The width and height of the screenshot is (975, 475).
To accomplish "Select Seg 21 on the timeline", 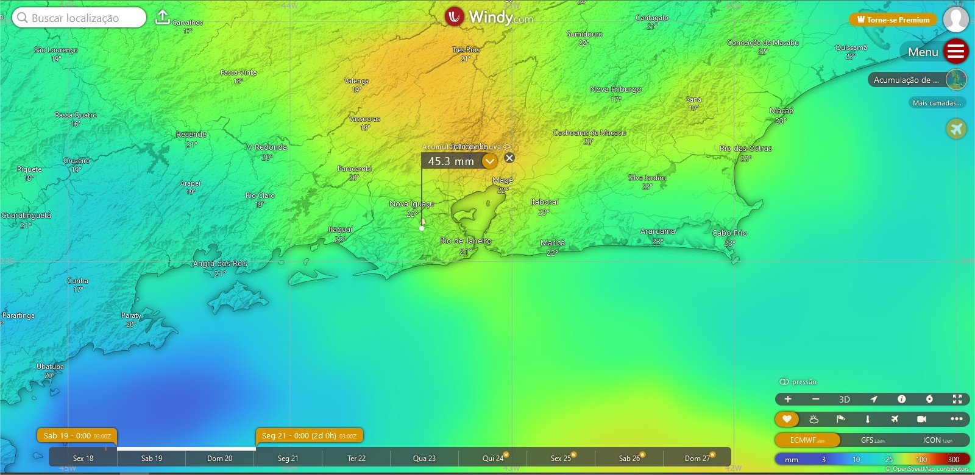I will coord(288,458).
